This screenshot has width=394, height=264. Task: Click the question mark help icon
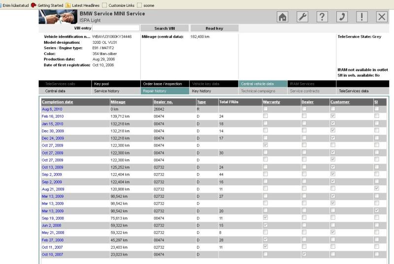322,17
